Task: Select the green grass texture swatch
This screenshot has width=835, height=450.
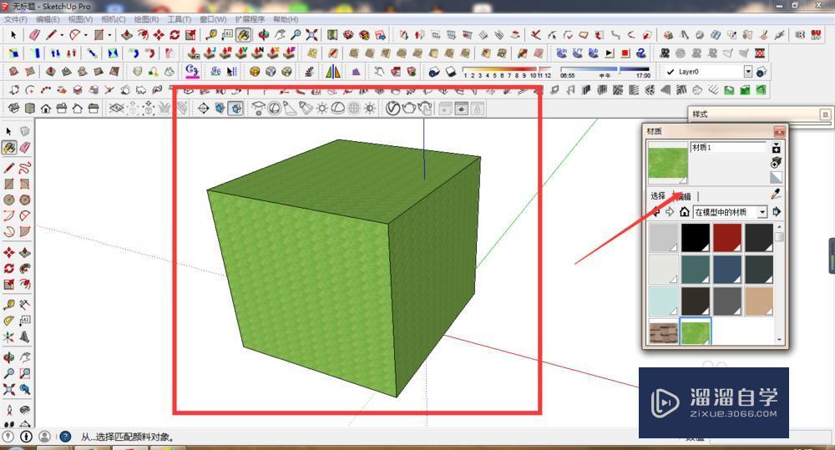Action: click(696, 331)
